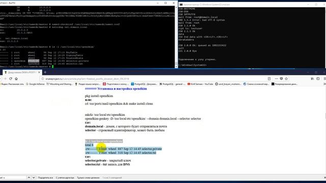Open the Firefox library icon
This screenshot has height=183, width=326.
pyautogui.click(x=312, y=79)
